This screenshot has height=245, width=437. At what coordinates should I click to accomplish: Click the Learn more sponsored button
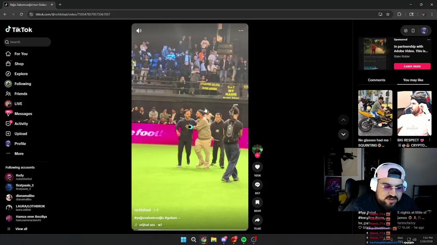(412, 66)
